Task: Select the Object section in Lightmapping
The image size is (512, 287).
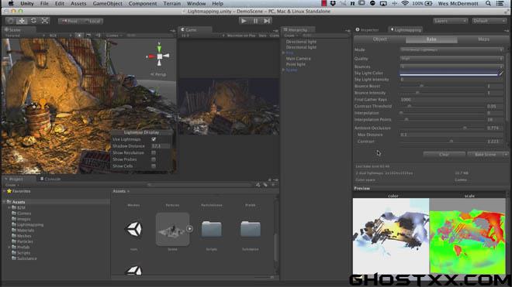Action: tap(380, 39)
